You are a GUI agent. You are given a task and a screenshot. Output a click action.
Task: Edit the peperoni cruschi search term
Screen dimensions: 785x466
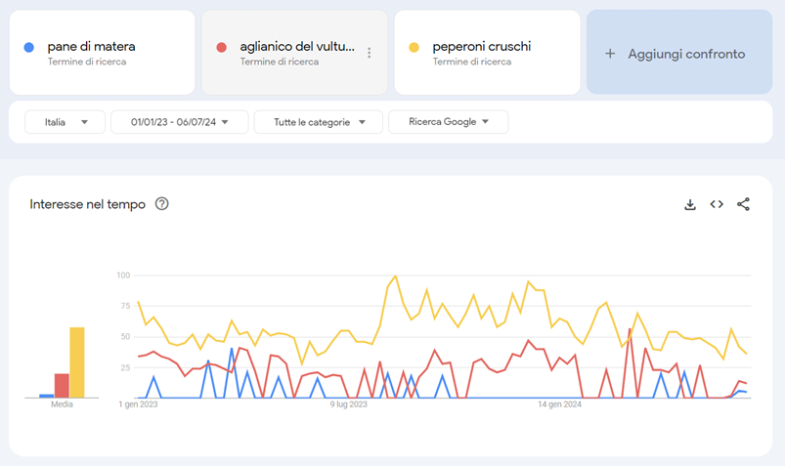482,47
